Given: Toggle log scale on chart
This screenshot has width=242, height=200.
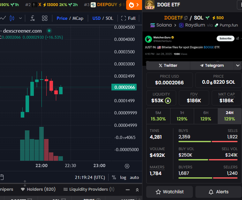Looking at the screenshot, I should [123, 177].
